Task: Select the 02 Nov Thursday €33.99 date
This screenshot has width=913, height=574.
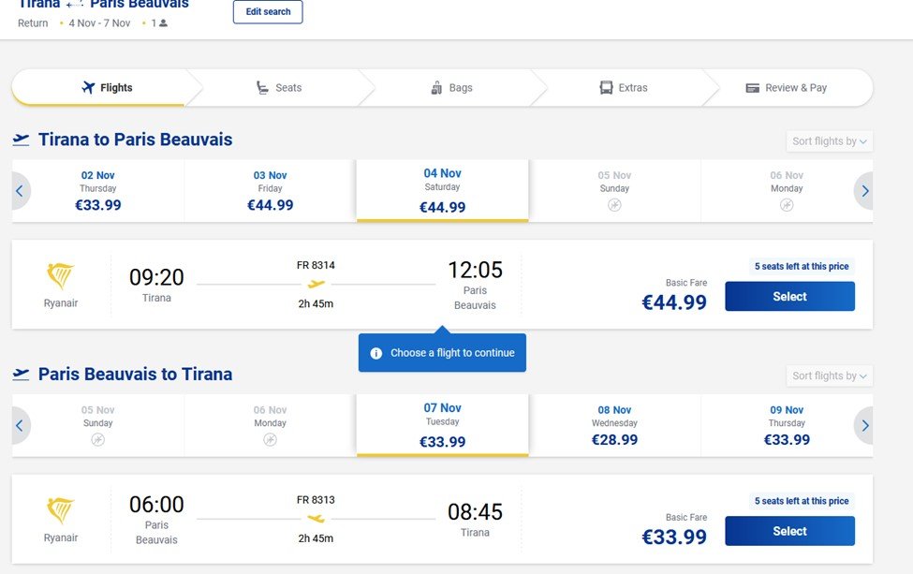Action: point(98,191)
